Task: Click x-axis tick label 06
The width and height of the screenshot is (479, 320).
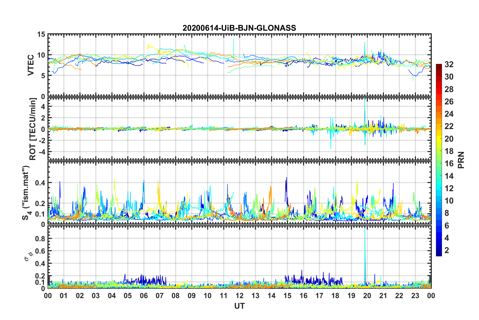Action: [144, 296]
